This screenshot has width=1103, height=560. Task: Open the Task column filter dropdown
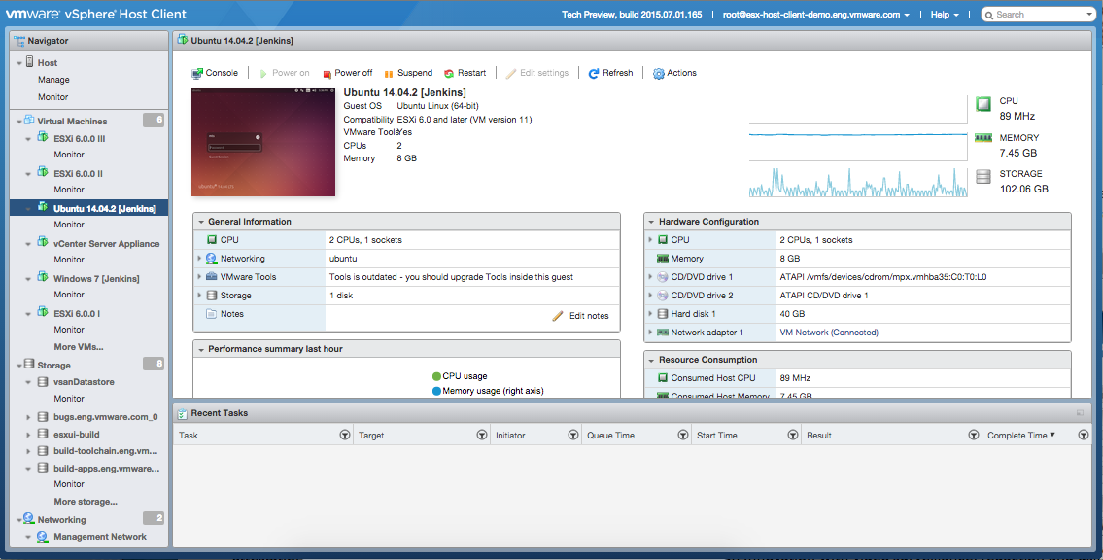click(345, 436)
